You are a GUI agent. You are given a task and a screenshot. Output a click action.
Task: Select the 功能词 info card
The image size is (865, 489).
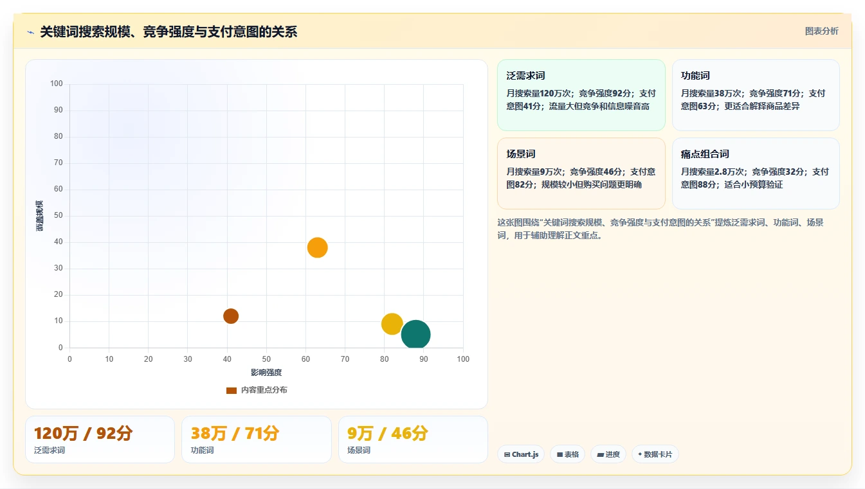click(x=756, y=95)
